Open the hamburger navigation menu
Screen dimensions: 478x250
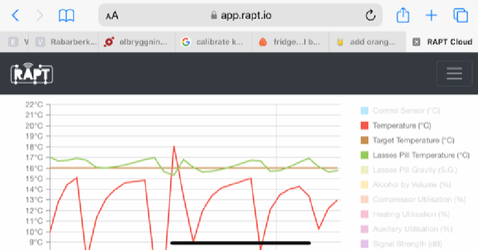pyautogui.click(x=454, y=74)
